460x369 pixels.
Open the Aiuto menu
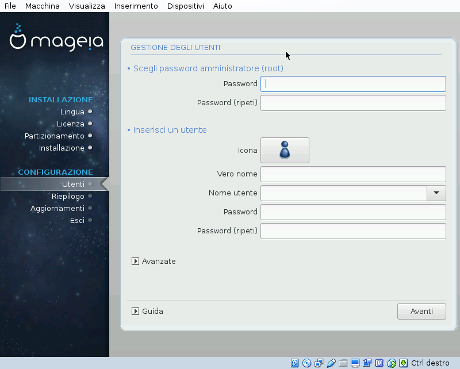223,6
